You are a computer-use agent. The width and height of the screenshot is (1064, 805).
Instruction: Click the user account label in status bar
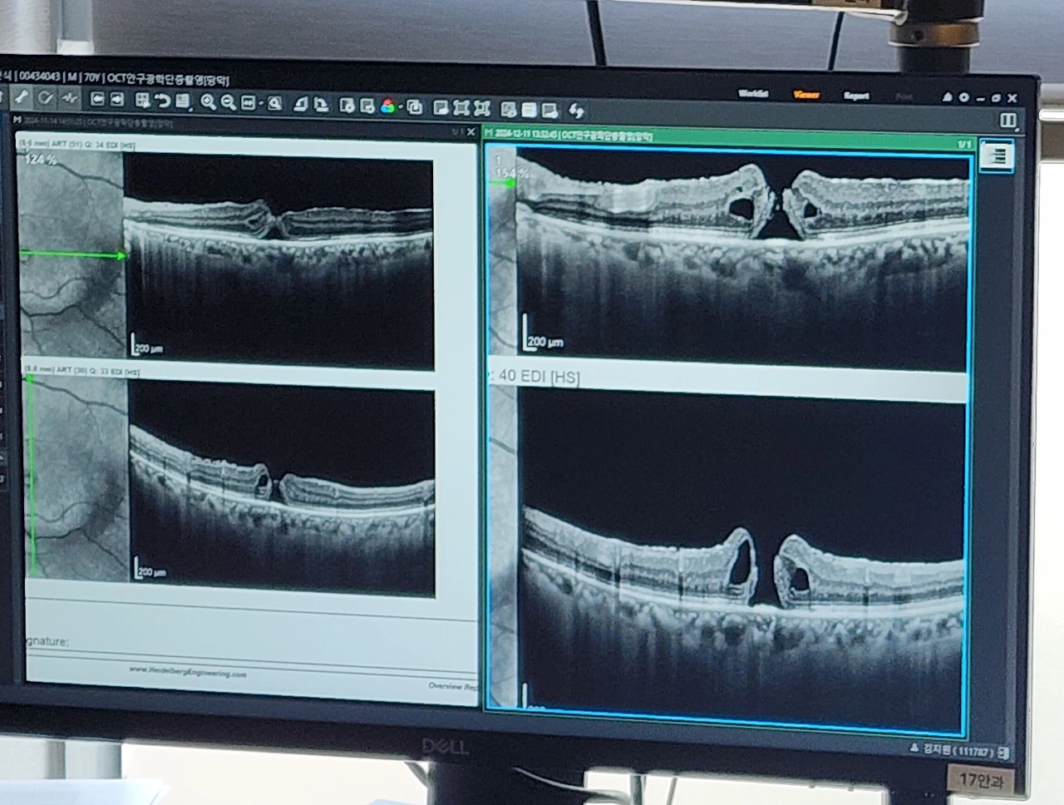(960, 750)
